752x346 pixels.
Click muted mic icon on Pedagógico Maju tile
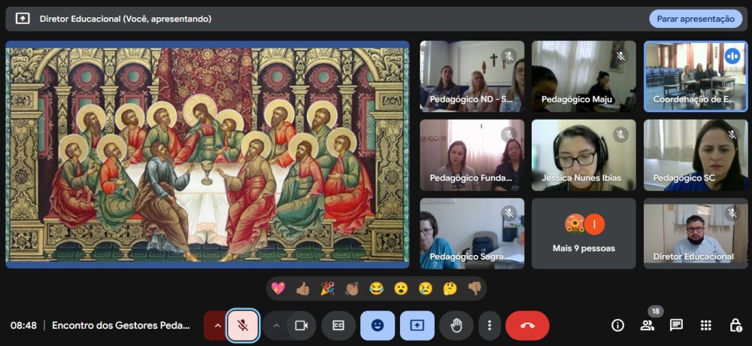(x=620, y=56)
